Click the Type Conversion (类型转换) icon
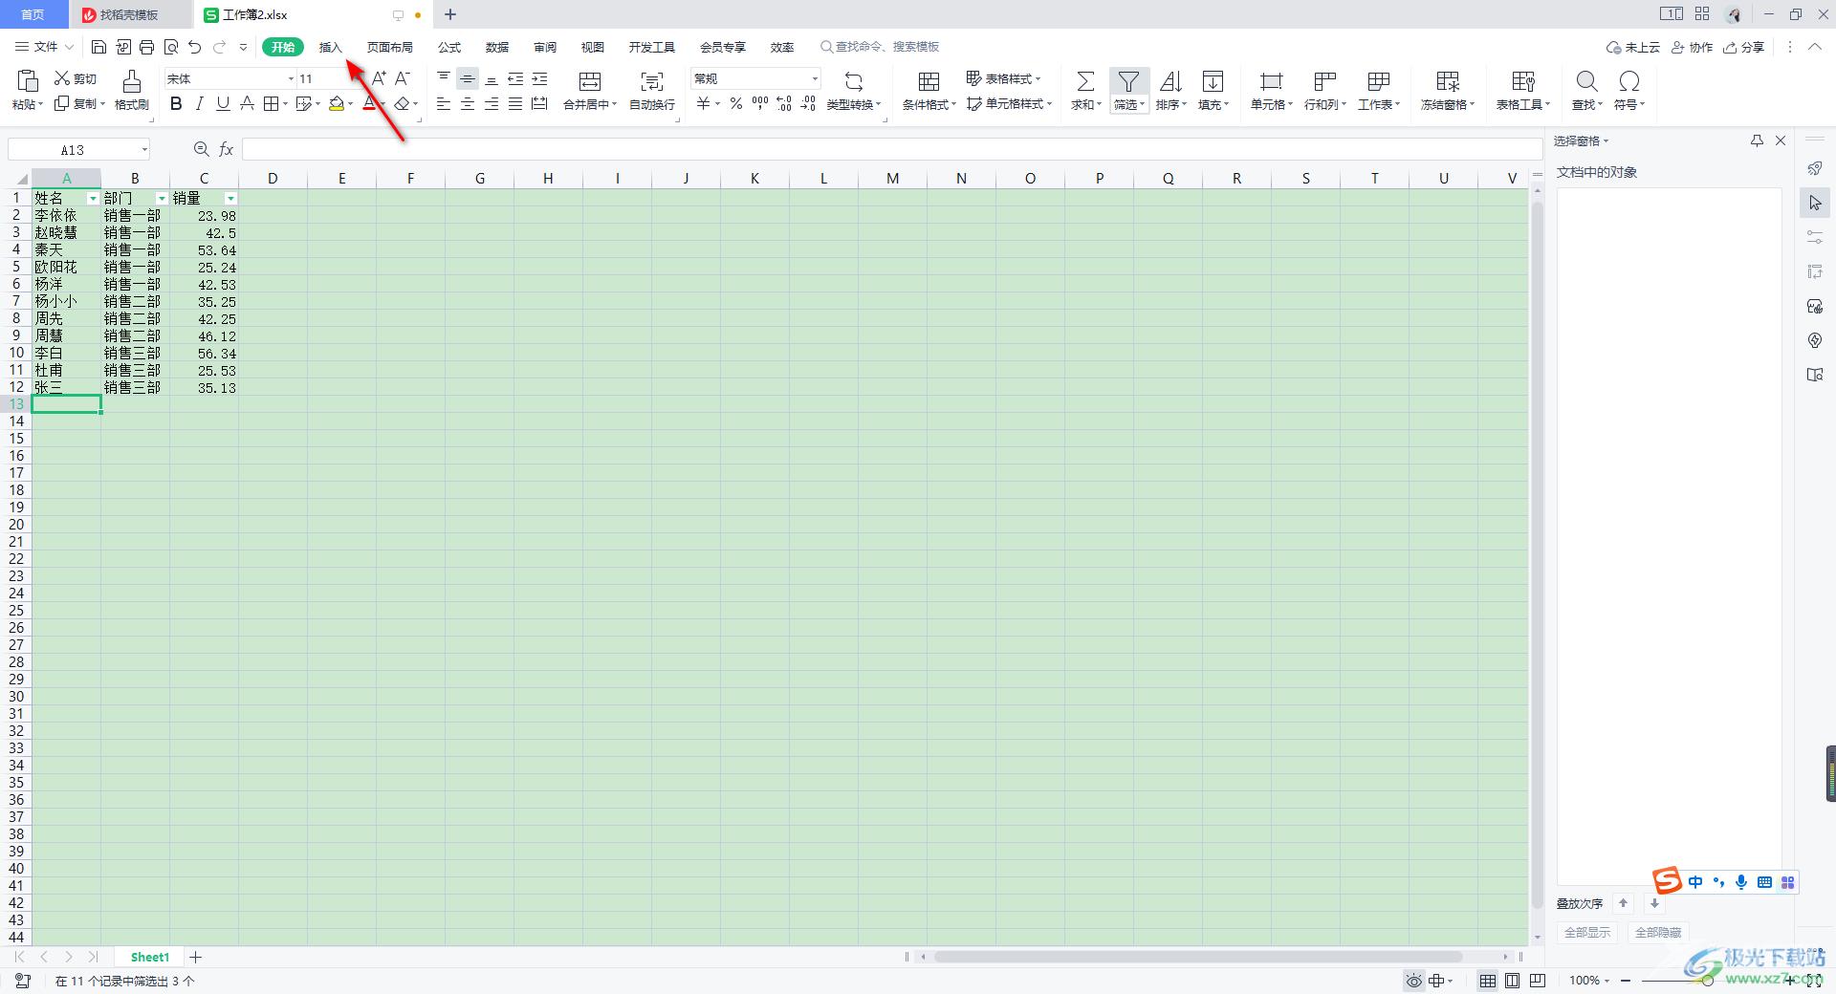The width and height of the screenshot is (1836, 994). 854,81
